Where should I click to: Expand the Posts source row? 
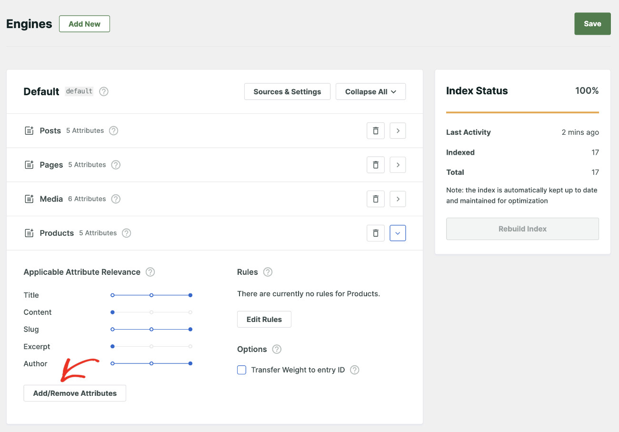pyautogui.click(x=398, y=130)
